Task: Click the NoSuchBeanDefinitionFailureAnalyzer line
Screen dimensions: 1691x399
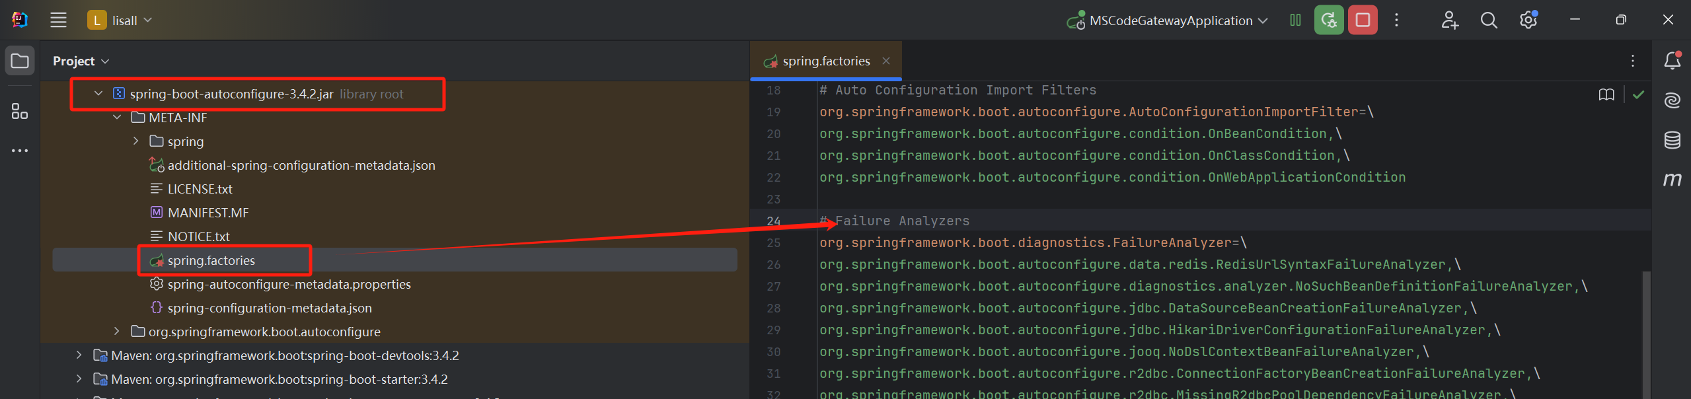Action: point(1204,287)
